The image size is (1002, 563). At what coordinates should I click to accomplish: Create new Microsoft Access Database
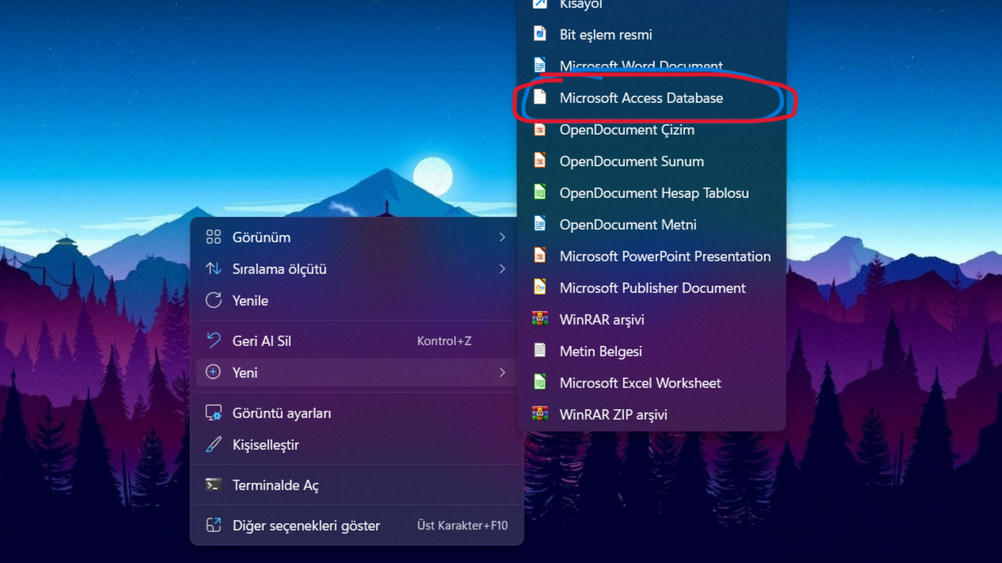651,98
